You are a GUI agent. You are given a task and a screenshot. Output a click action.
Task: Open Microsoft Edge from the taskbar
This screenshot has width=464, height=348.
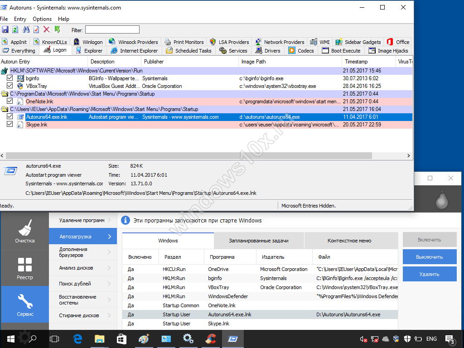[77, 338]
